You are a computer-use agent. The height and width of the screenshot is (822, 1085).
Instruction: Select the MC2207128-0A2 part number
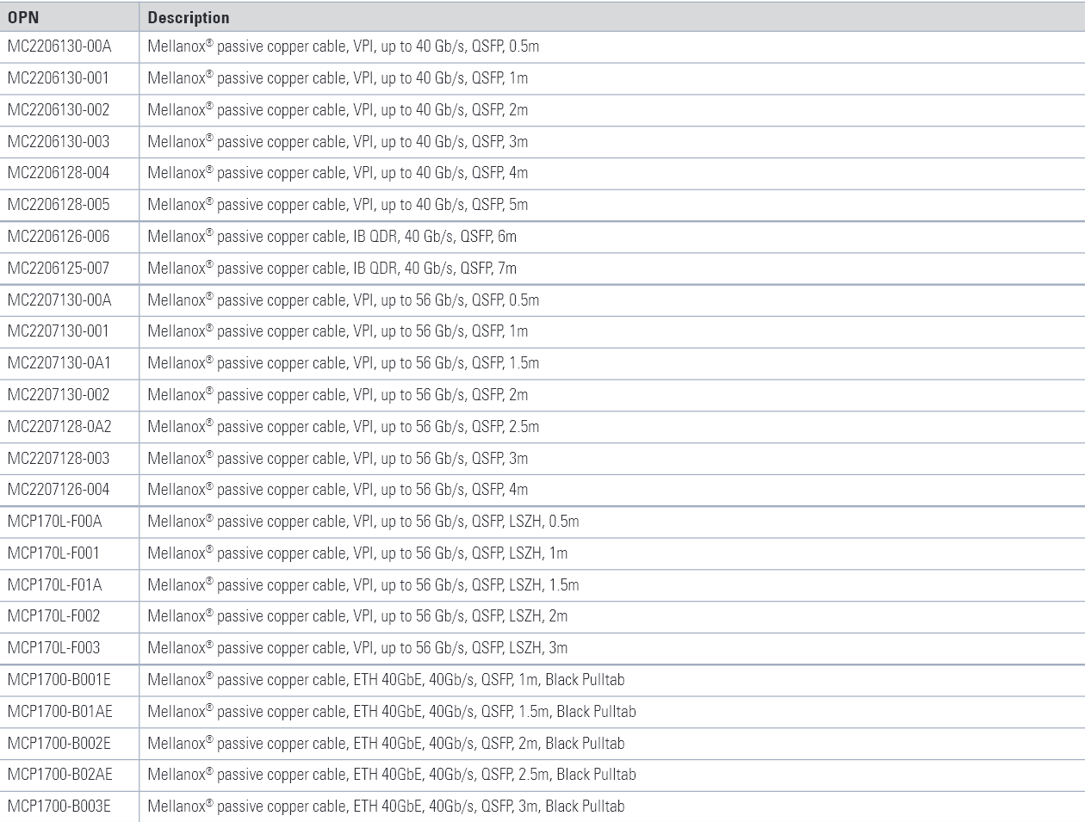pyautogui.click(x=59, y=427)
